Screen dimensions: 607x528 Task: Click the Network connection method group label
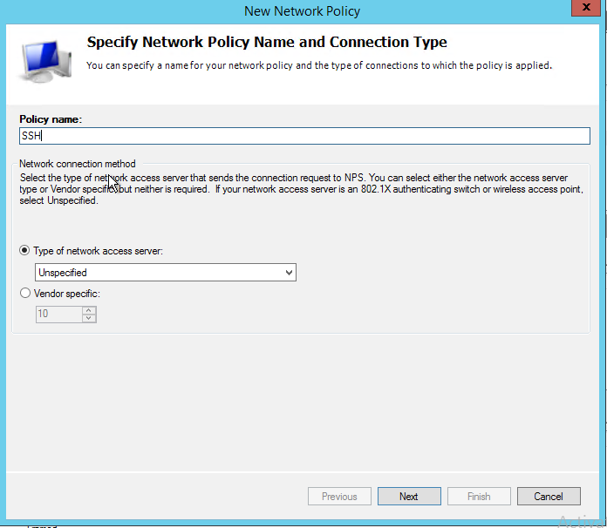pyautogui.click(x=78, y=164)
